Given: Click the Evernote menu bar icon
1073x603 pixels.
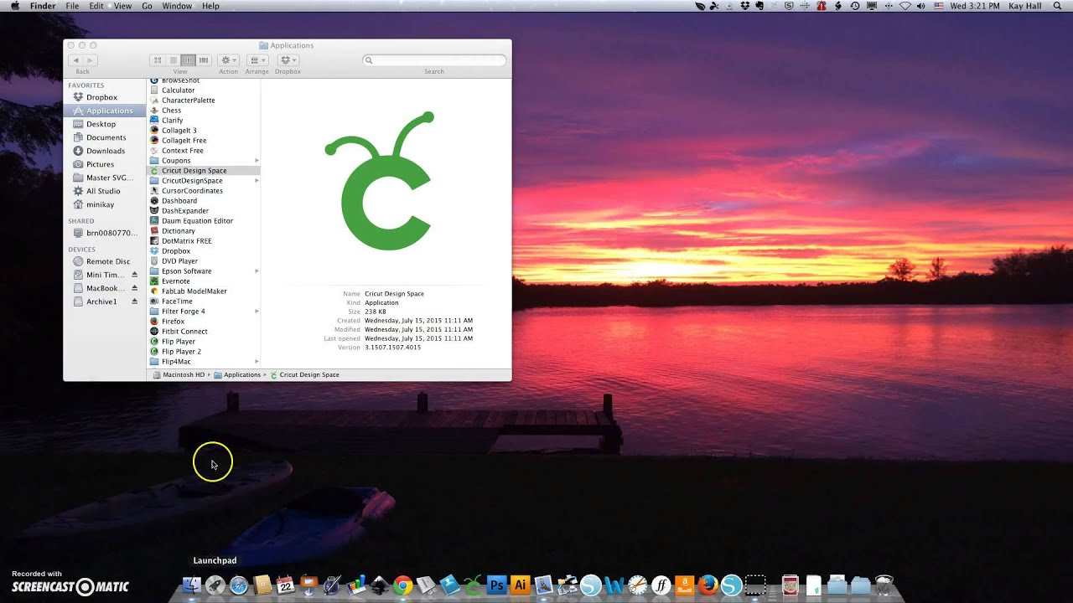Looking at the screenshot, I should click(x=759, y=6).
